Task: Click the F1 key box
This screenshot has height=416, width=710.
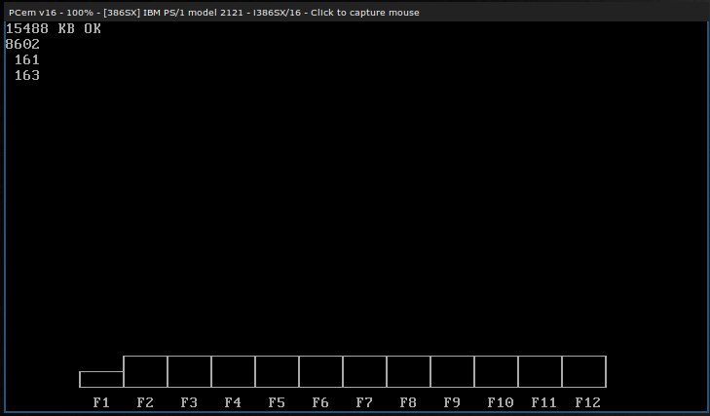Action: coord(101,379)
